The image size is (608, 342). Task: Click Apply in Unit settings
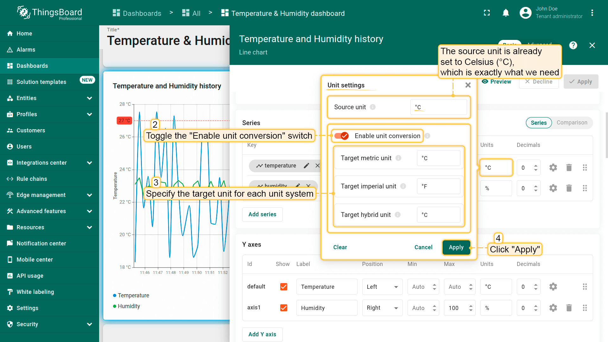tap(456, 247)
